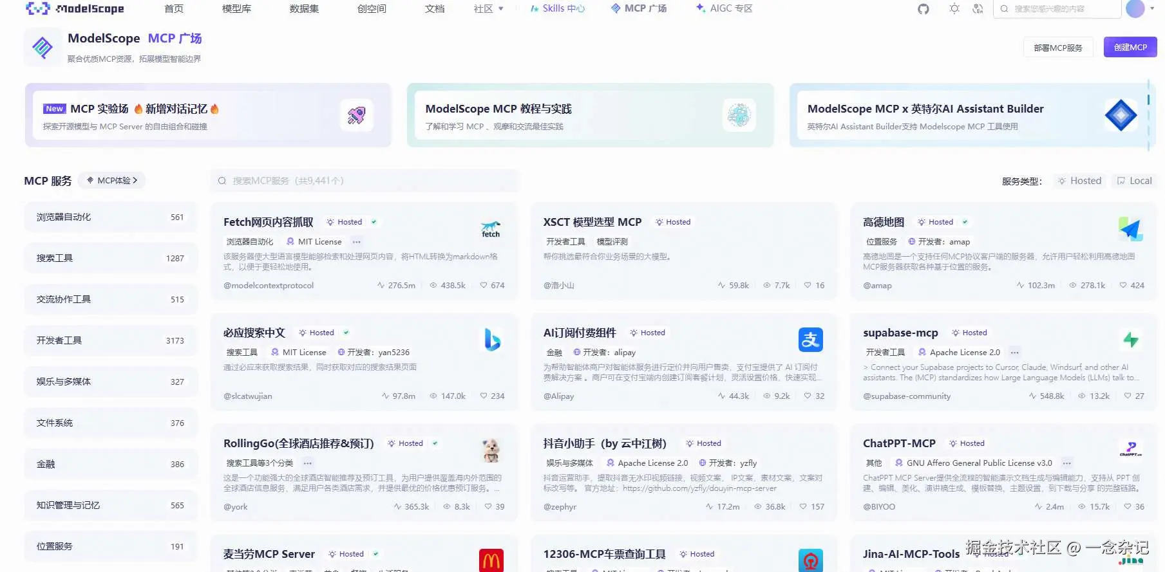Image resolution: width=1165 pixels, height=572 pixels.
Task: Open the XSCT 模型选型 MCP card title
Action: click(x=592, y=222)
